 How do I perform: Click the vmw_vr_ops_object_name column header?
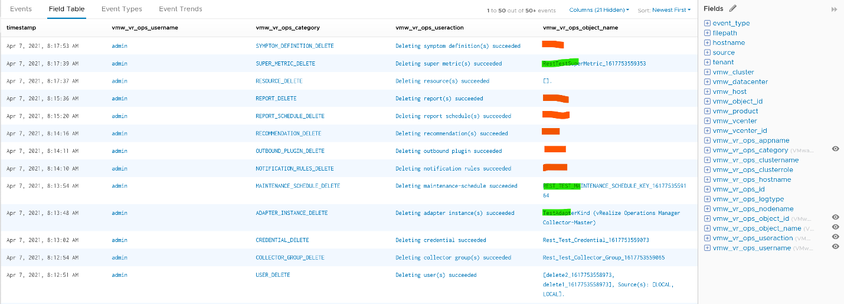pyautogui.click(x=581, y=28)
